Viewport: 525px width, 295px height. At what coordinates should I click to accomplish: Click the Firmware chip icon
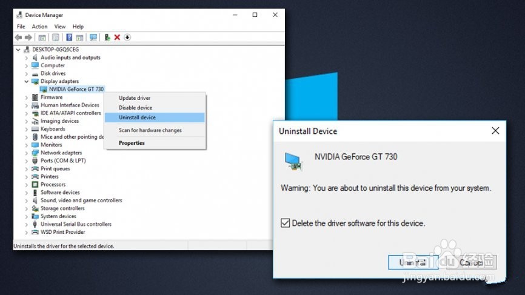(35, 98)
